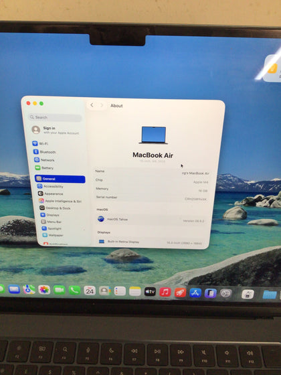Open Spotlight settings

pos(52,228)
